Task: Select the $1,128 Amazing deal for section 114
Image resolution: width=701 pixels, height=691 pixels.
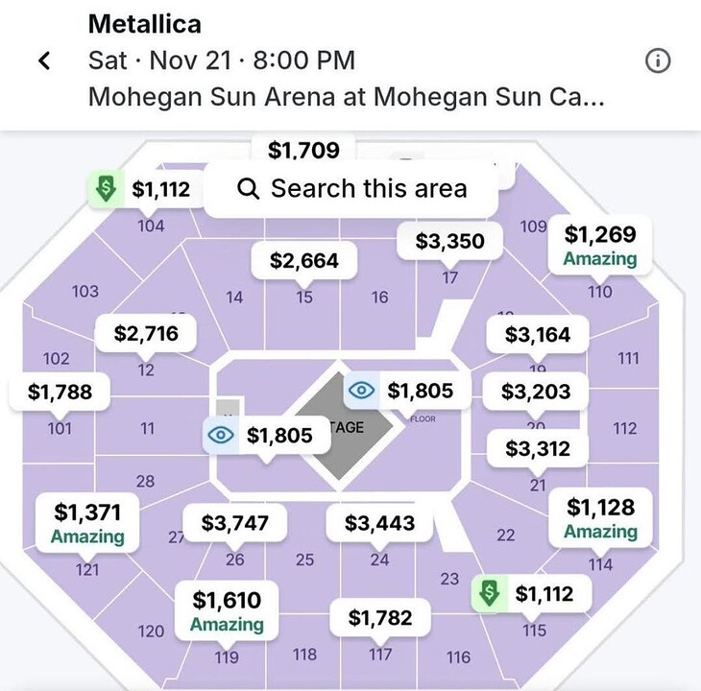Action: [x=600, y=517]
